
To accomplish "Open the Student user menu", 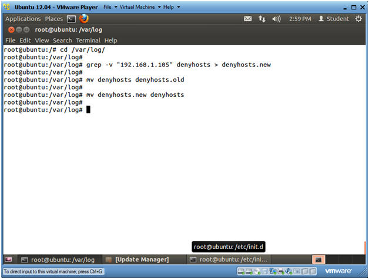I will pyautogui.click(x=334, y=19).
